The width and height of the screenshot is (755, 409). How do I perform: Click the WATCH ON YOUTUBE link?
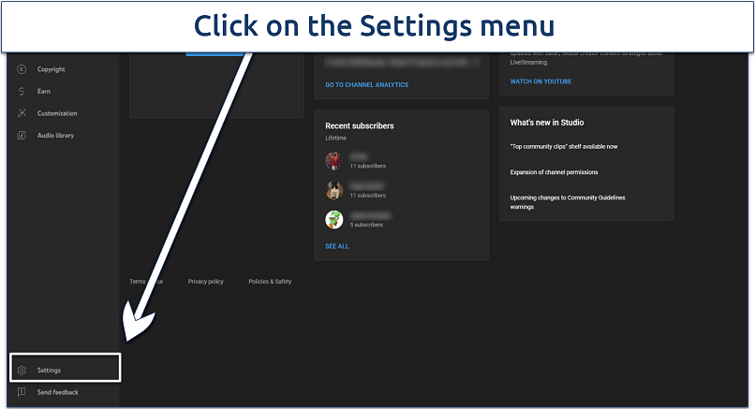pyautogui.click(x=540, y=81)
